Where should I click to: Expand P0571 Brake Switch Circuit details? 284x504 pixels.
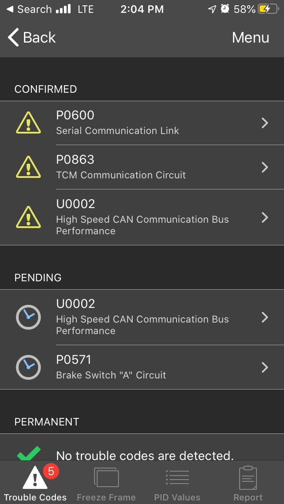click(x=265, y=367)
